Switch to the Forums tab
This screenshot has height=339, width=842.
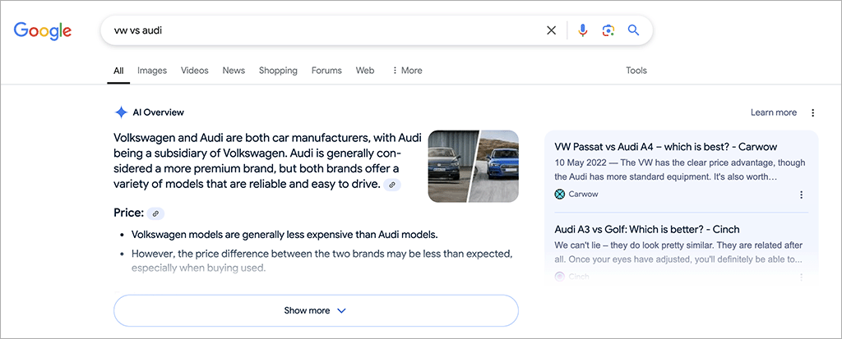[326, 71]
